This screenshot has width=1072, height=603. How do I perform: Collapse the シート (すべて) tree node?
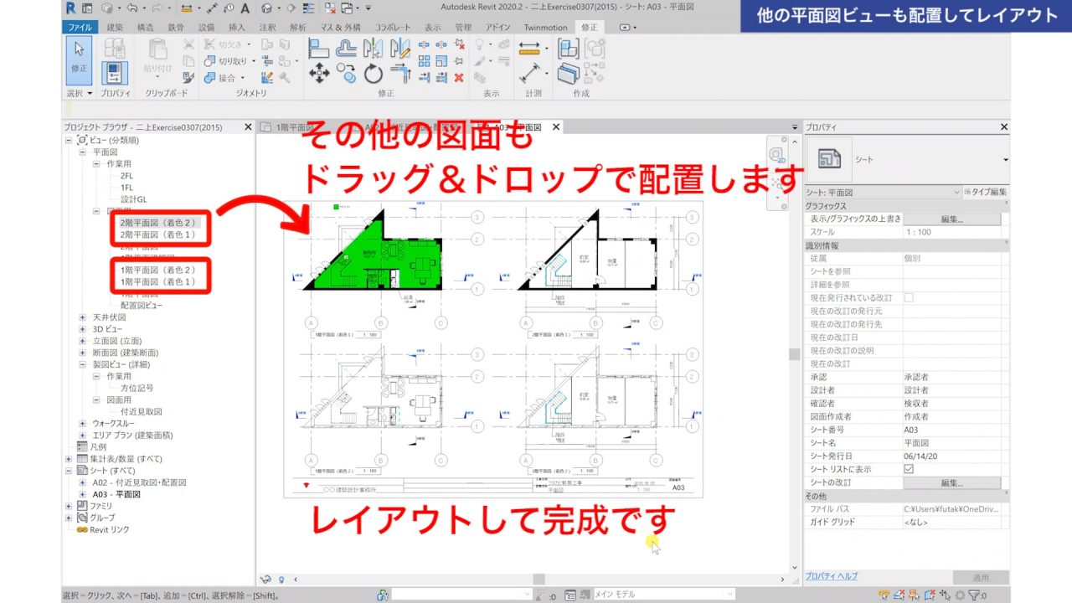pyautogui.click(x=68, y=471)
